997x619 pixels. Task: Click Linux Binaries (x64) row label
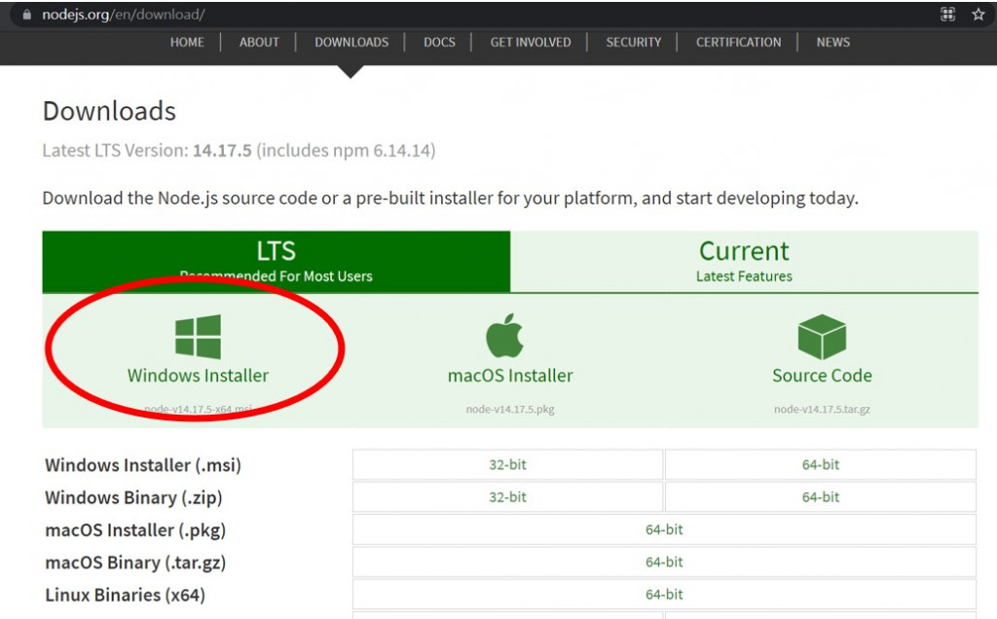[126, 595]
